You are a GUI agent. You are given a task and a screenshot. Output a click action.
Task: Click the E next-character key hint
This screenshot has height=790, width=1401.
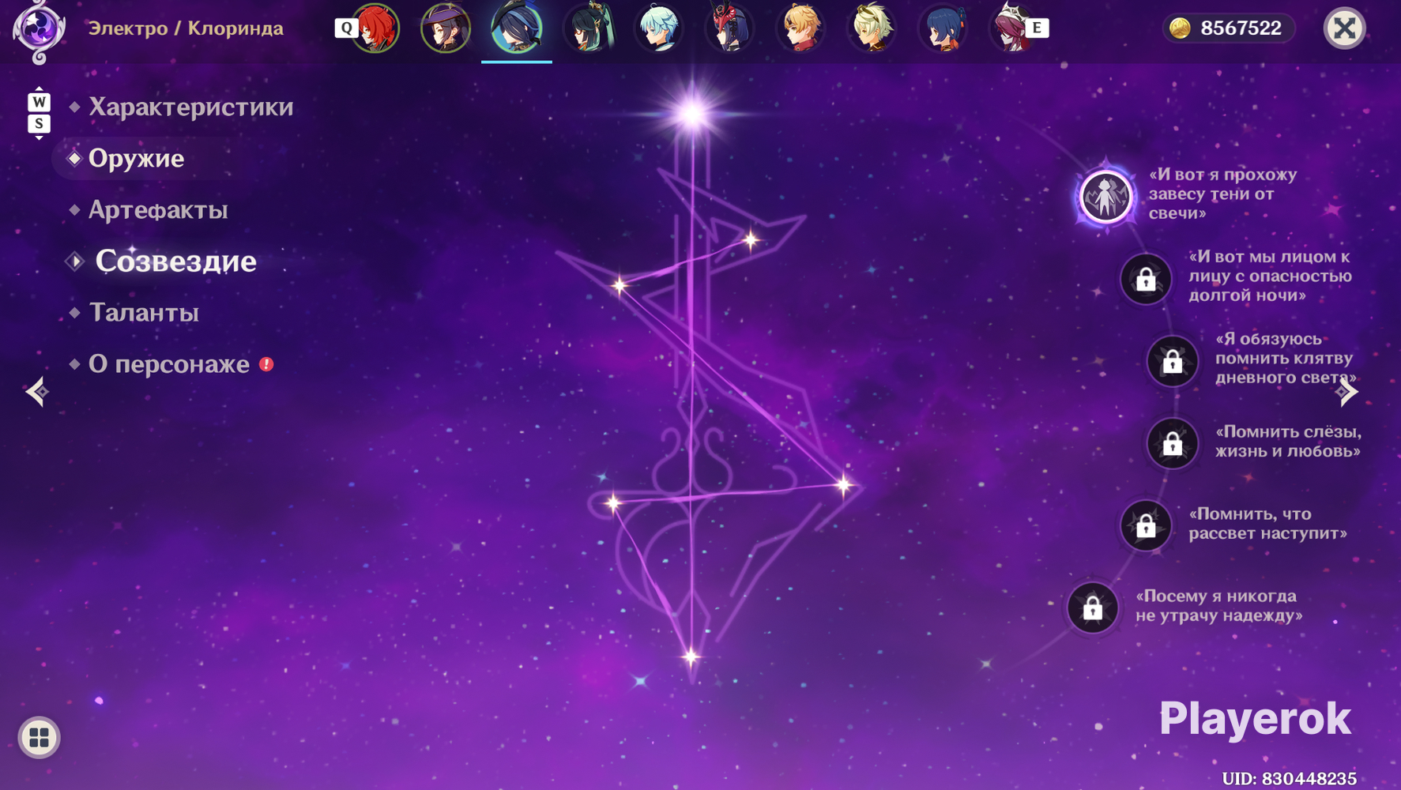(x=1037, y=28)
